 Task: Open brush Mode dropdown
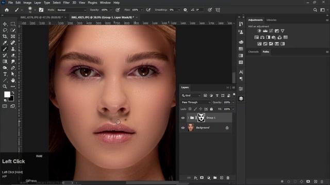(x=71, y=10)
